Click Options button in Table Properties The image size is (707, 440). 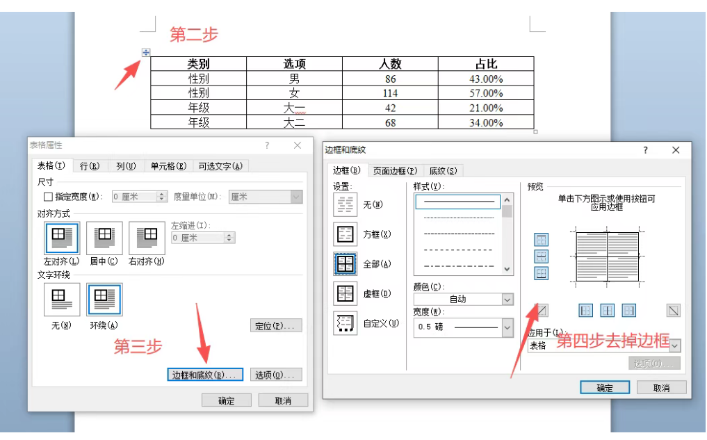(x=276, y=375)
